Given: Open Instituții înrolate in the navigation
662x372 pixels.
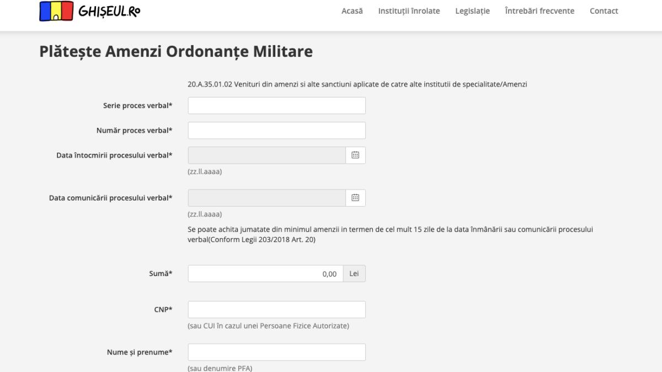Looking at the screenshot, I should coord(409,11).
